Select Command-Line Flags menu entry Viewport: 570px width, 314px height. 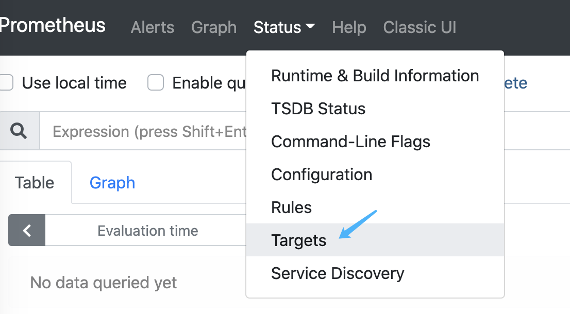pos(375,142)
